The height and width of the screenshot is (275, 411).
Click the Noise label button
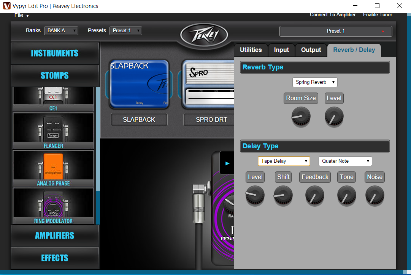coord(375,177)
